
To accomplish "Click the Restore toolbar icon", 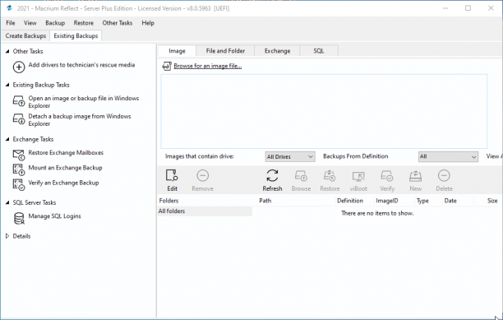I will pos(330,175).
